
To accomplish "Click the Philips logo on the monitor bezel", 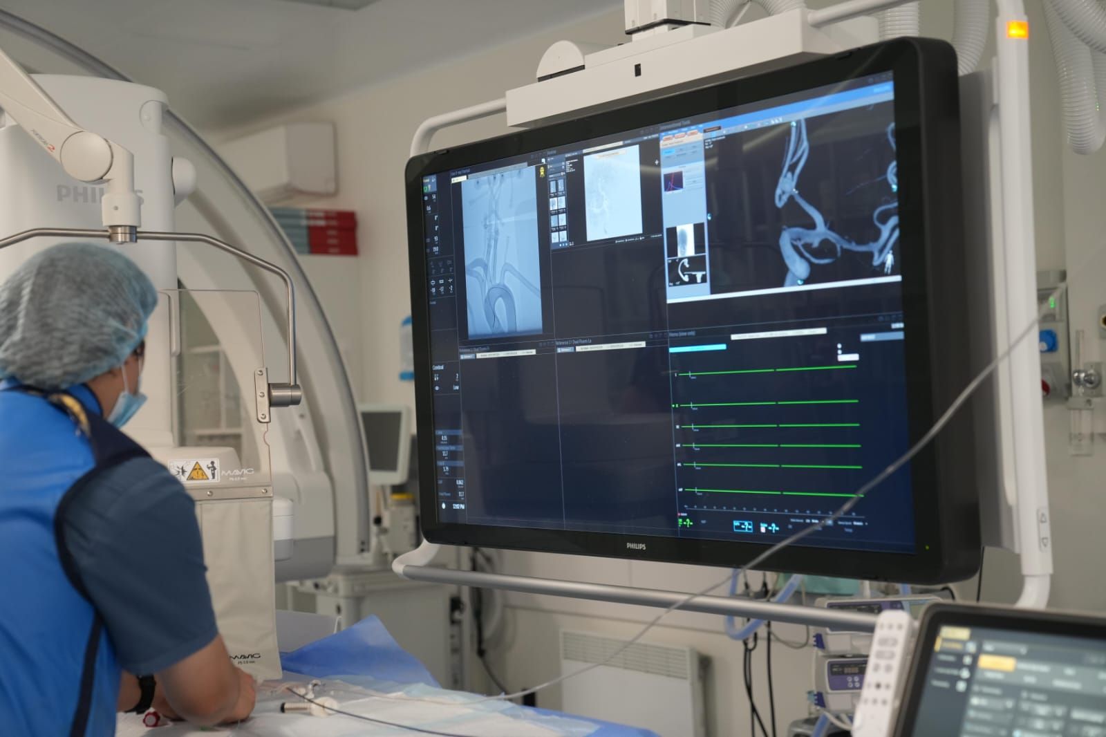I will coord(636,546).
